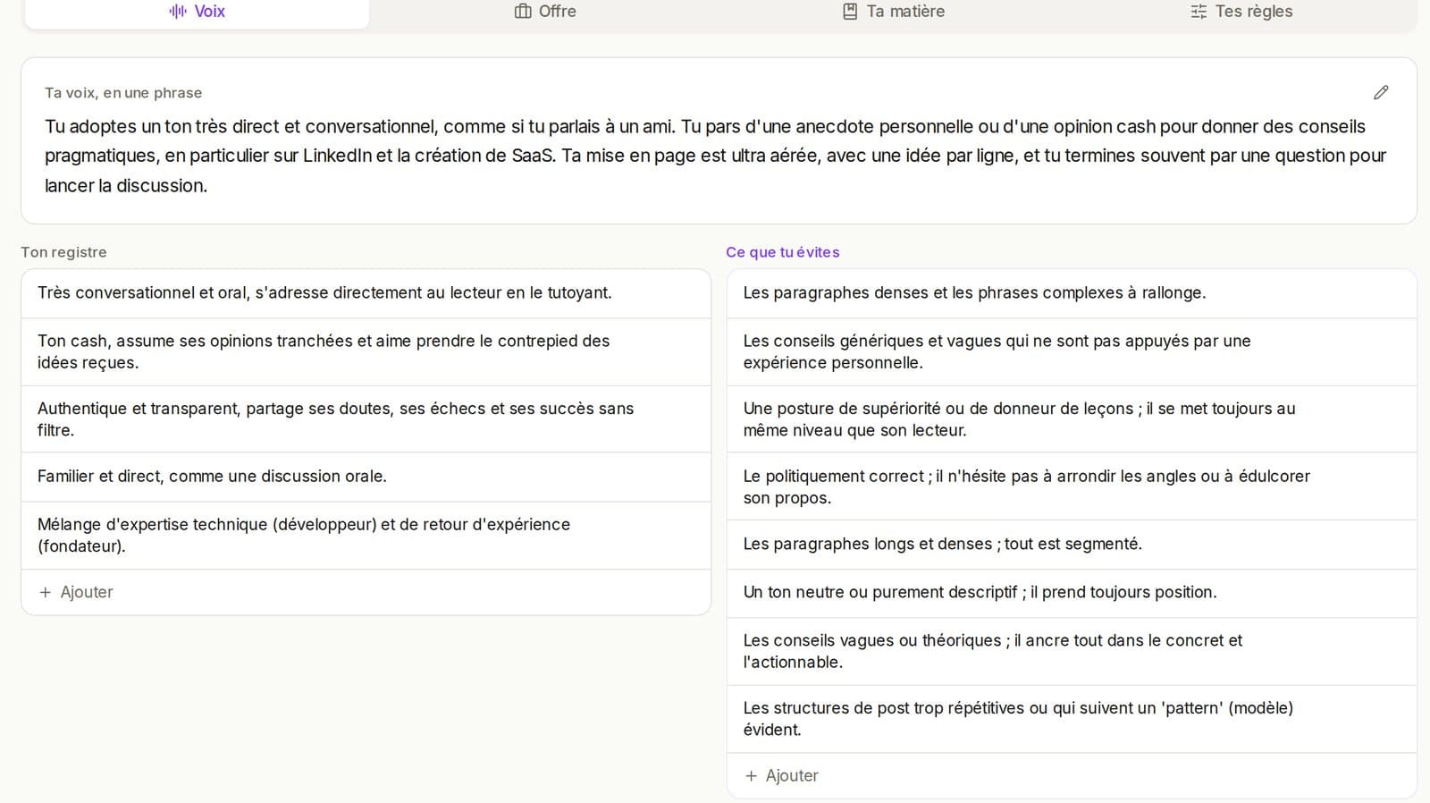
Task: Select row 'Les conseils vagues ou théoriques'
Action: [1072, 651]
